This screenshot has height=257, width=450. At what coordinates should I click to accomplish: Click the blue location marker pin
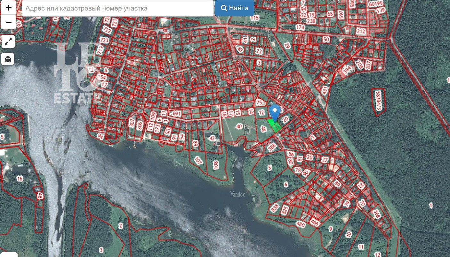coord(275,112)
